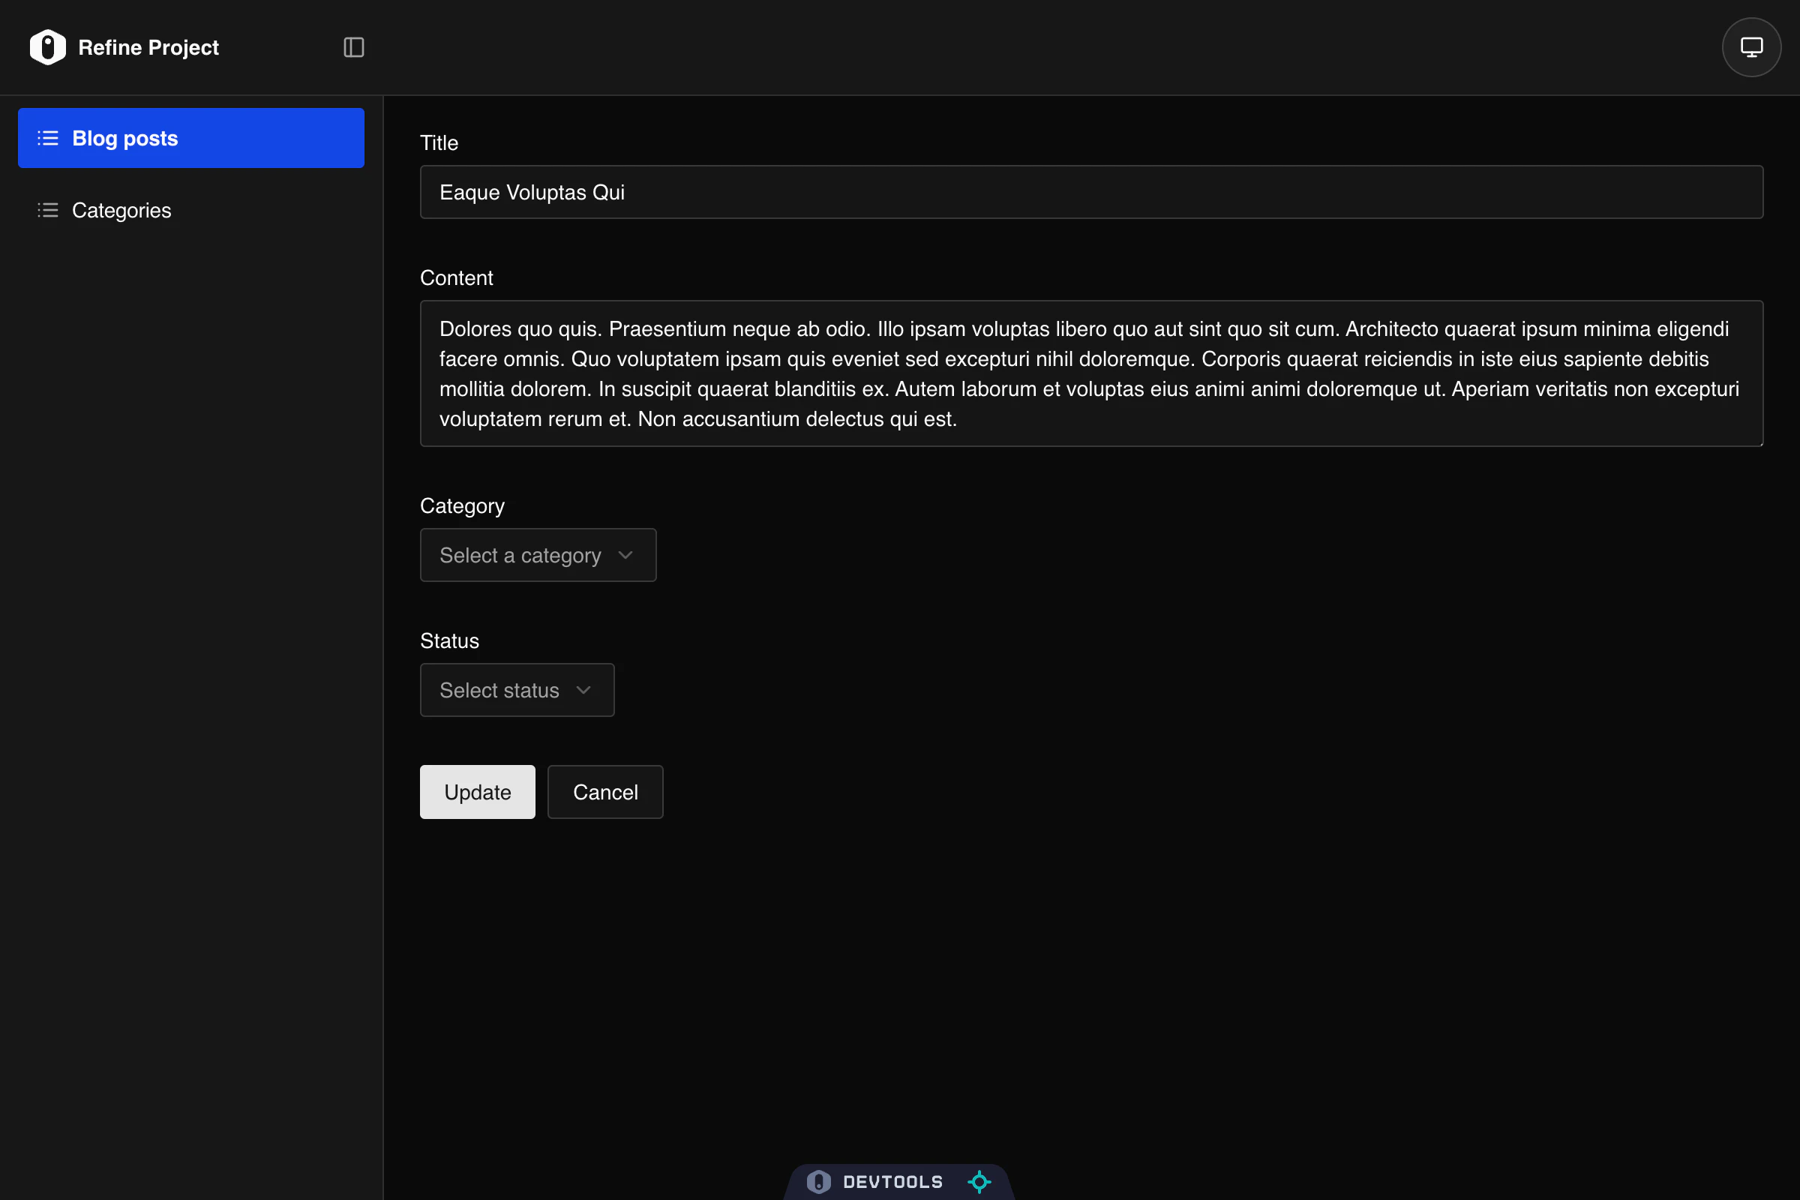
Task: Click the Title label above the input
Action: coord(439,142)
